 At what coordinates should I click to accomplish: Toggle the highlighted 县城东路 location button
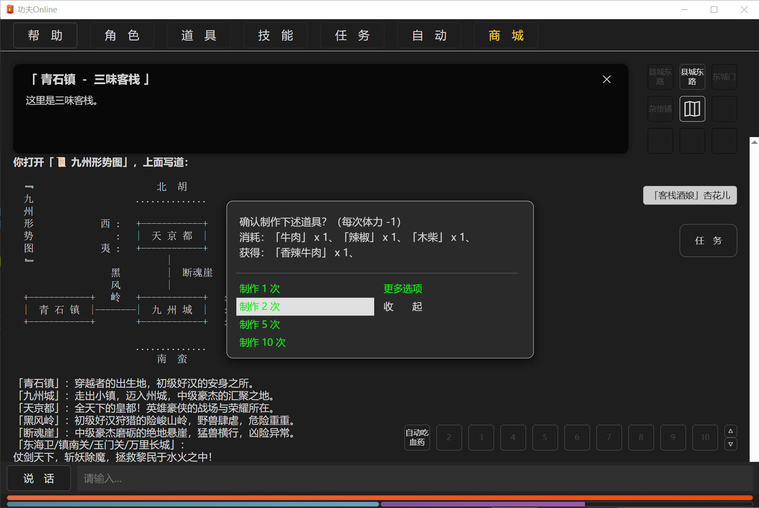coord(692,76)
